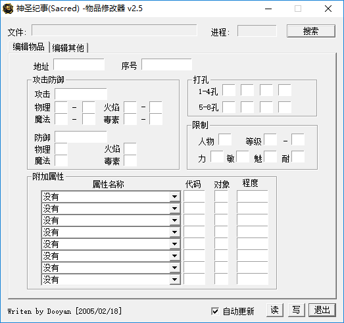The image size is (344, 323).
Task: Click the last row 程度 field
Action: [253, 279]
